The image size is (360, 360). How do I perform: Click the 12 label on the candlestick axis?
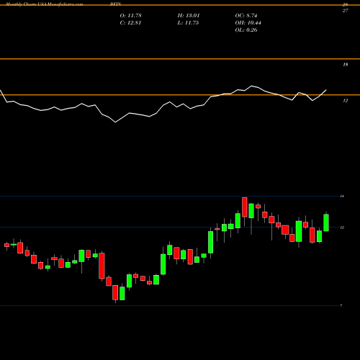[x=342, y=228]
